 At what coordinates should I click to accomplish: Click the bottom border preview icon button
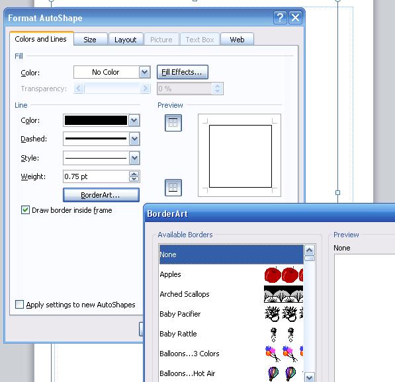pyautogui.click(x=173, y=188)
